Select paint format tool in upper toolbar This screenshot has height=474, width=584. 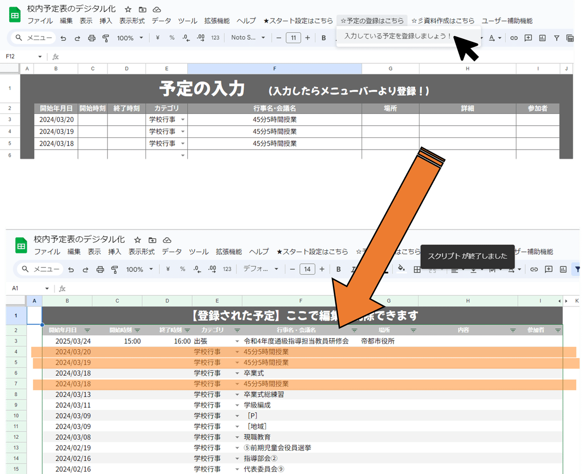tap(106, 38)
